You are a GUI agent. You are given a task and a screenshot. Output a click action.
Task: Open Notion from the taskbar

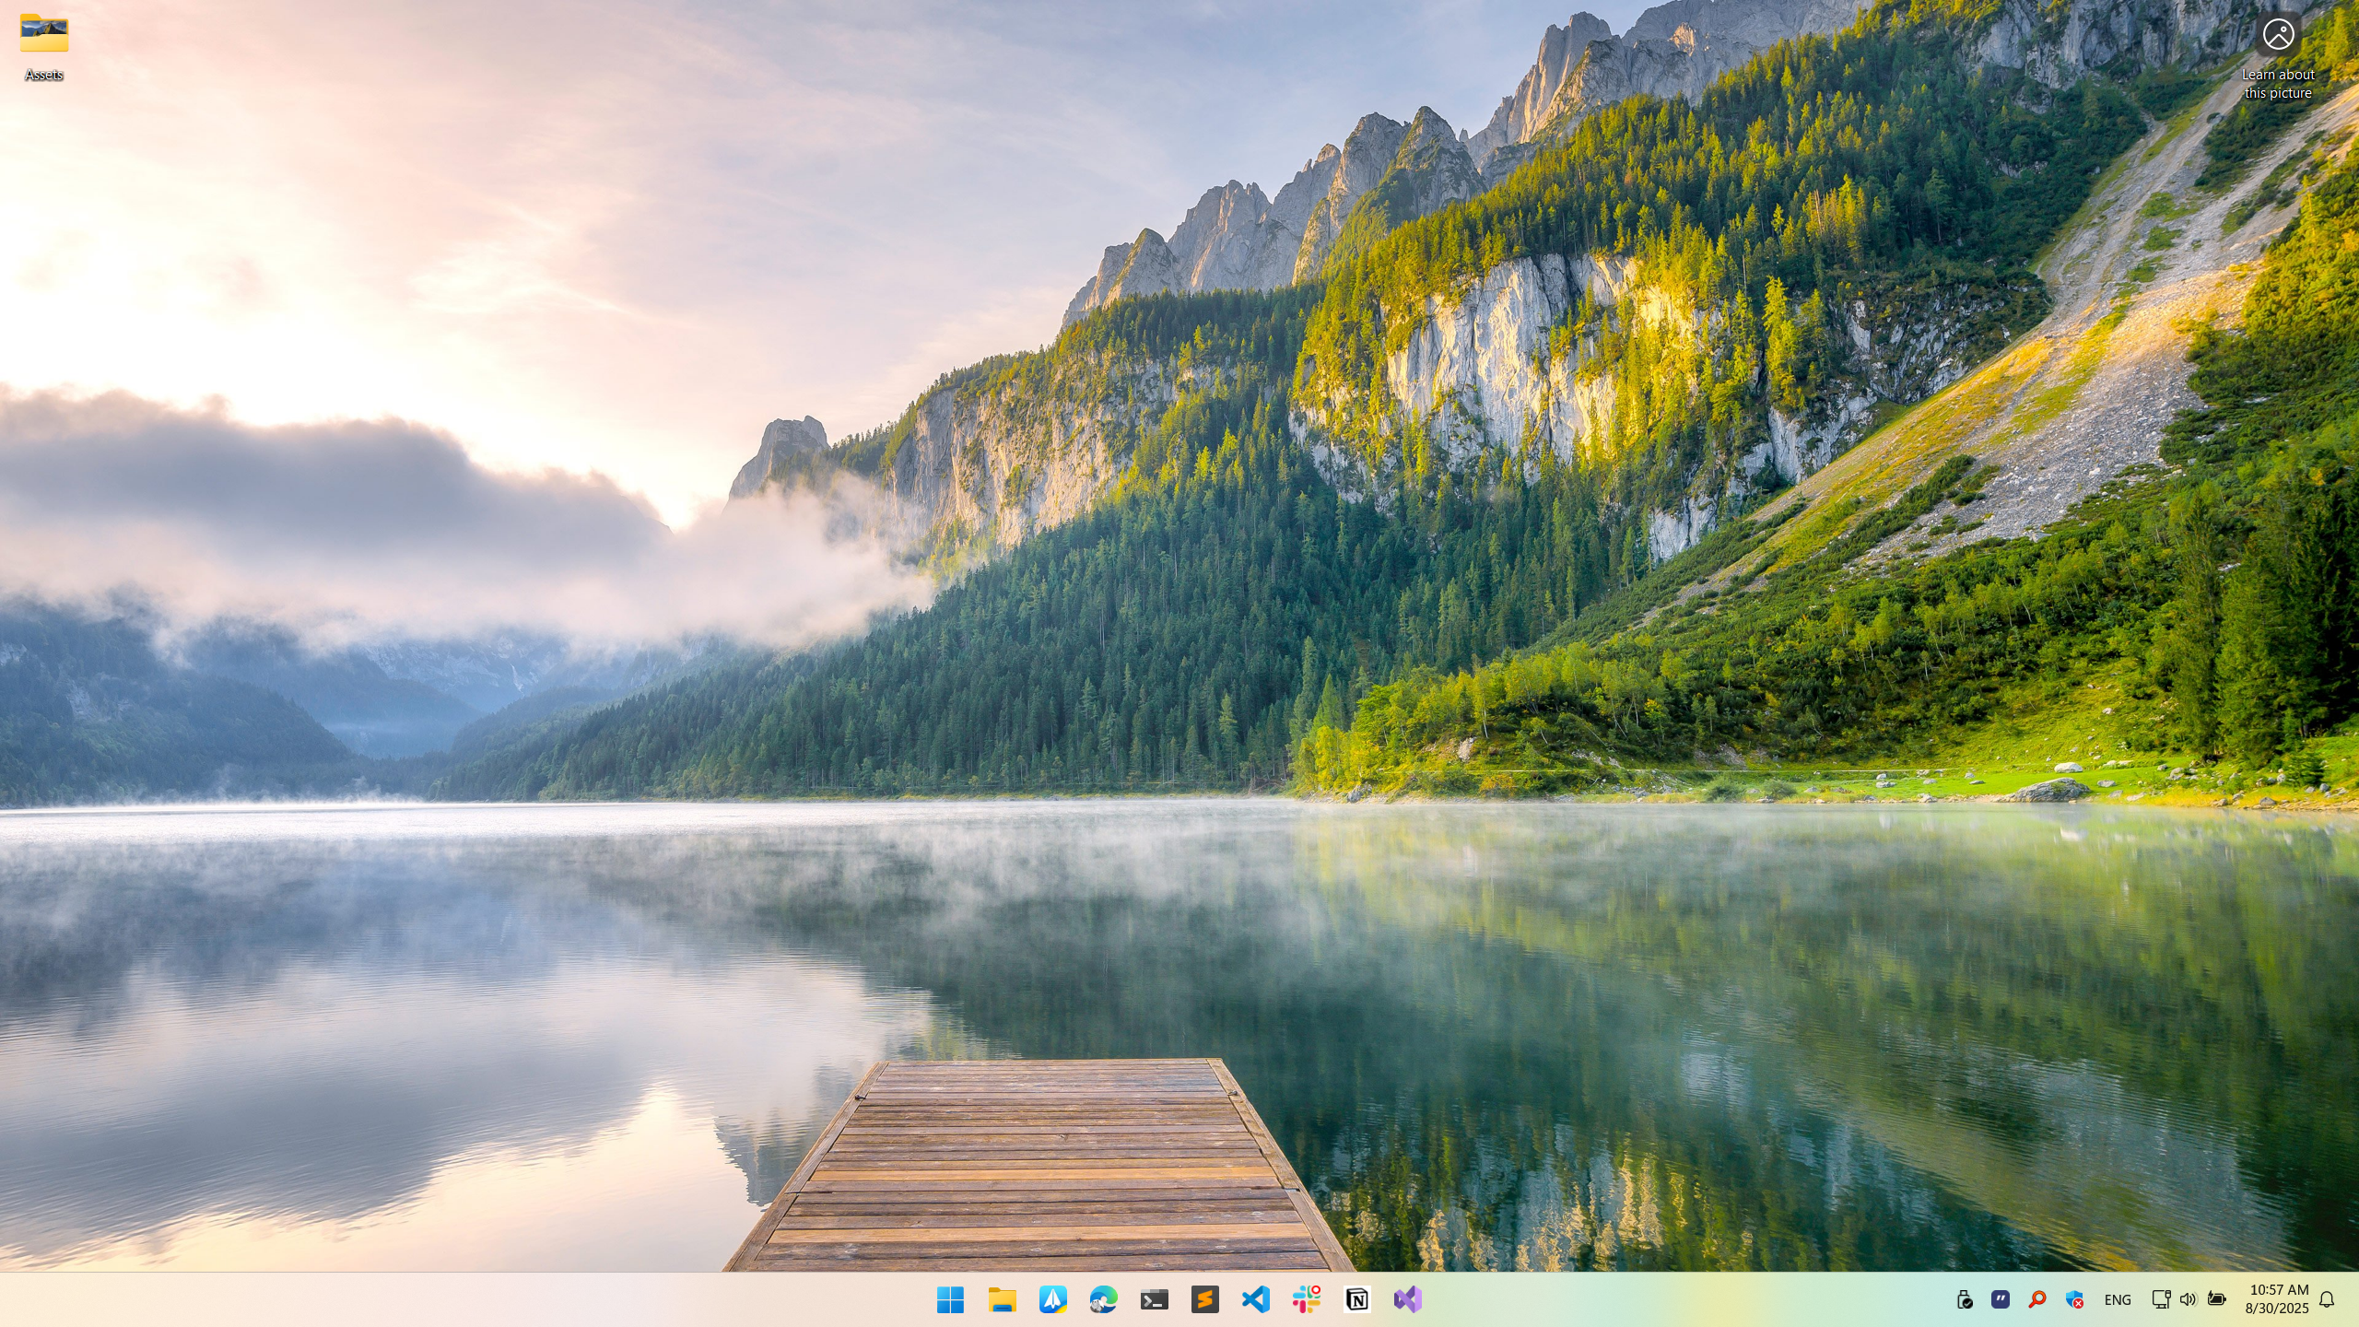[x=1356, y=1299]
